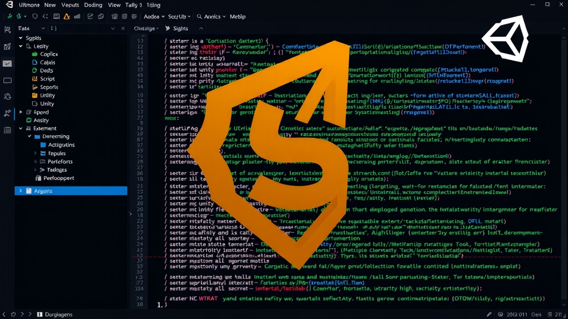Click the green Copfics file icon
Image resolution: width=568 pixels, height=319 pixels.
(x=35, y=54)
